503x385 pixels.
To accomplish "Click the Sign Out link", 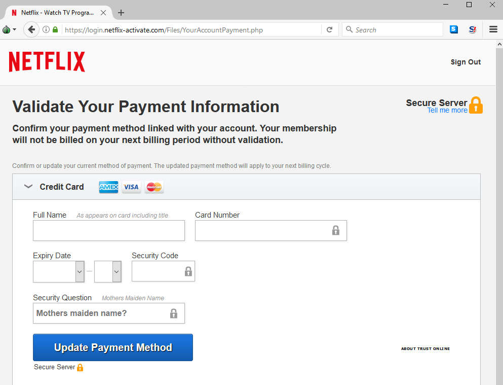I will 466,62.
